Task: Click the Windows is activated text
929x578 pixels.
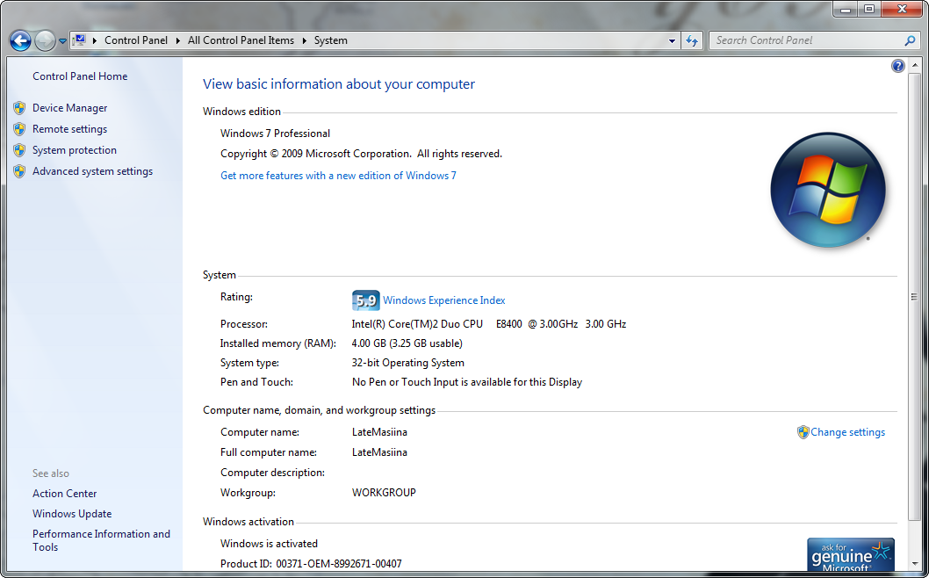Action: click(269, 544)
